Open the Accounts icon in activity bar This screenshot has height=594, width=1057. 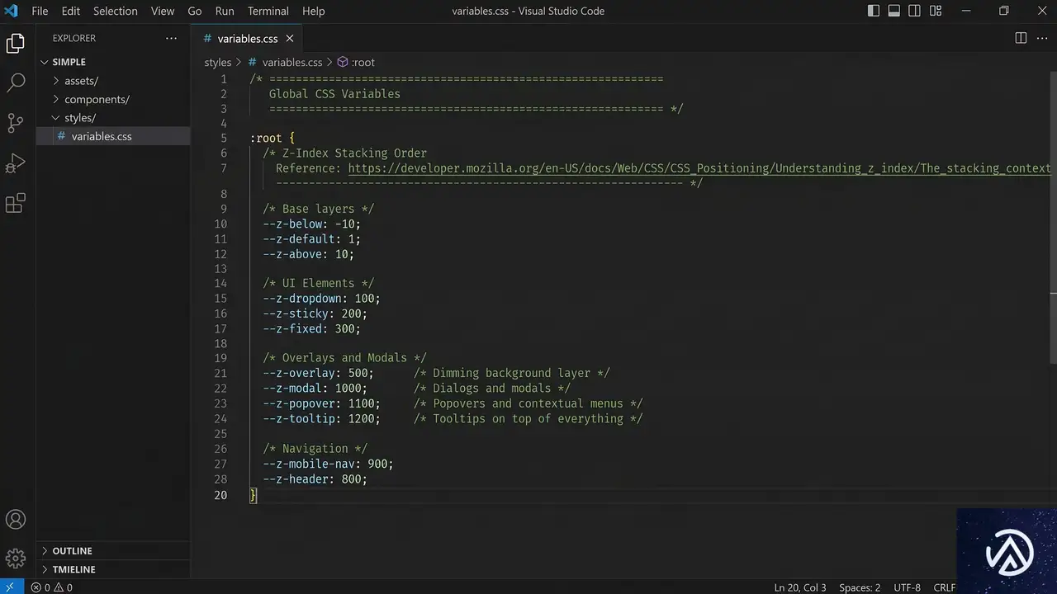[x=16, y=520]
